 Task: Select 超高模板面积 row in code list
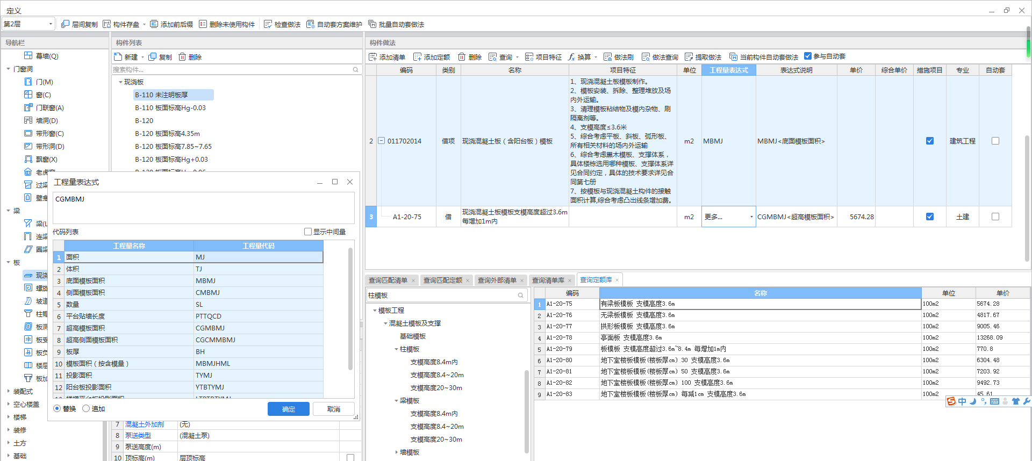point(188,328)
